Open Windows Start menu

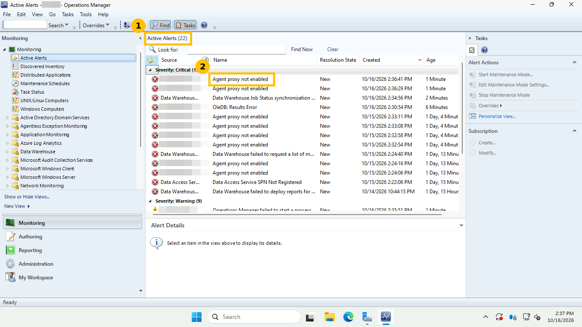pyautogui.click(x=196, y=317)
